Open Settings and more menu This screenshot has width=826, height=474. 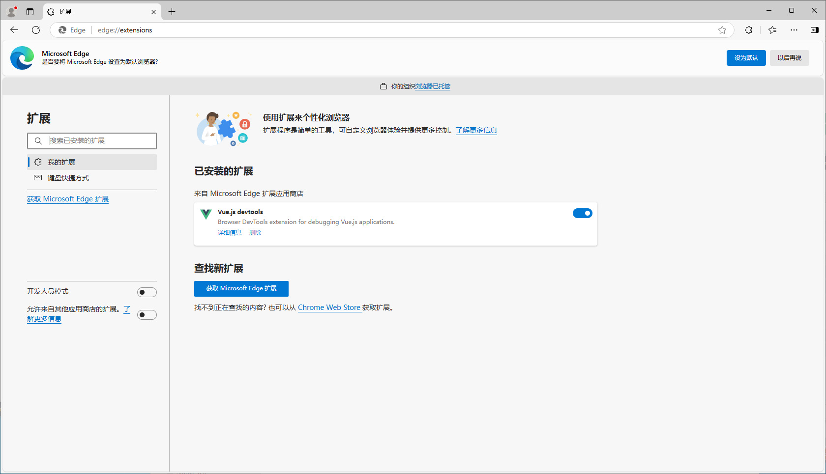(794, 30)
